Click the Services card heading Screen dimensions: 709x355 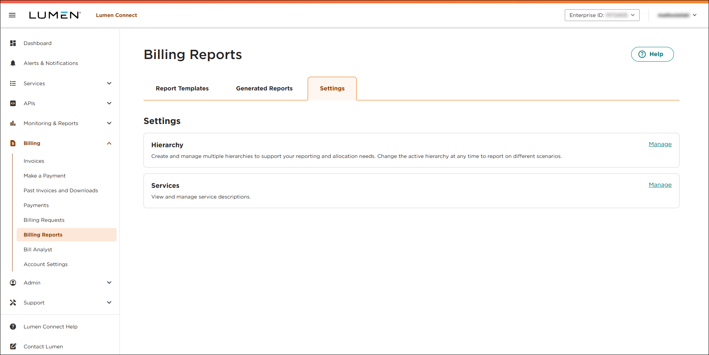[x=165, y=186]
